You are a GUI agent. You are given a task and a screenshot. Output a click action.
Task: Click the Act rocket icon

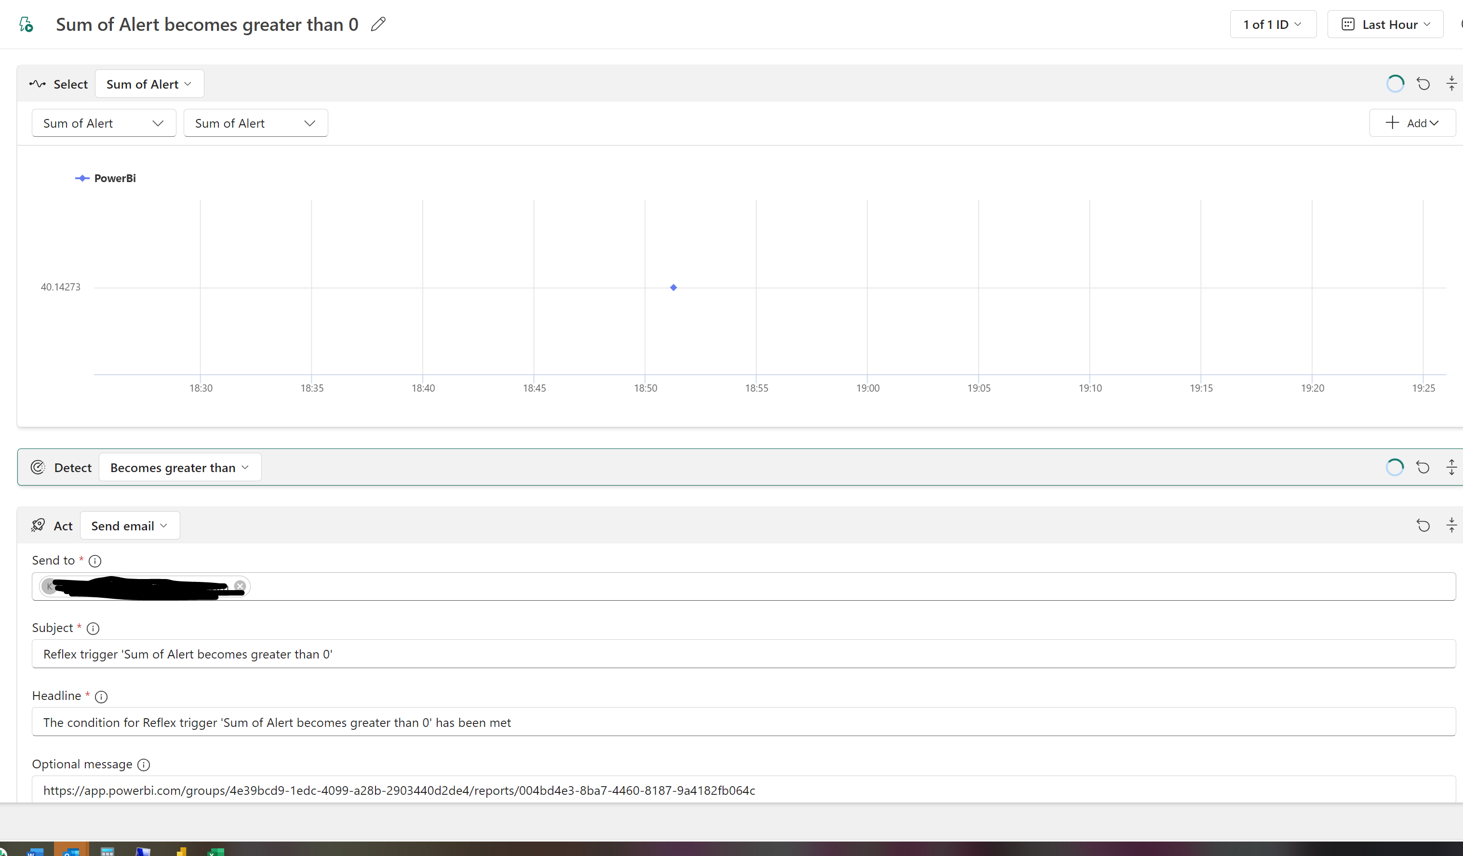pyautogui.click(x=38, y=525)
